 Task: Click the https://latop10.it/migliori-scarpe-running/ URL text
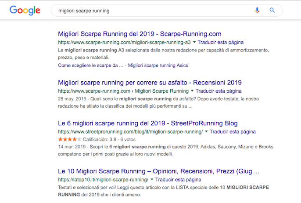[103, 180]
